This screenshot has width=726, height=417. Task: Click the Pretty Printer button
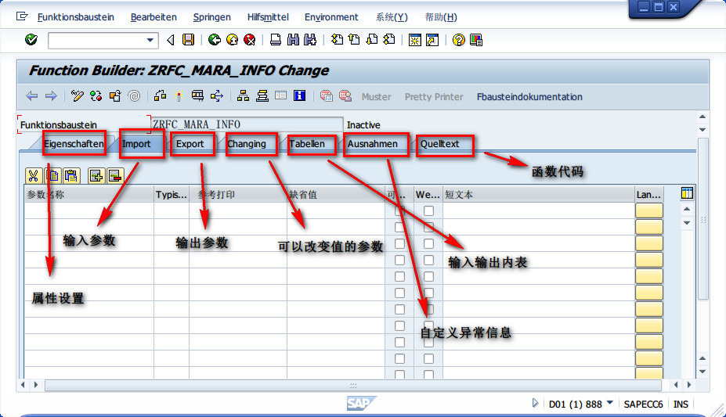tap(434, 97)
